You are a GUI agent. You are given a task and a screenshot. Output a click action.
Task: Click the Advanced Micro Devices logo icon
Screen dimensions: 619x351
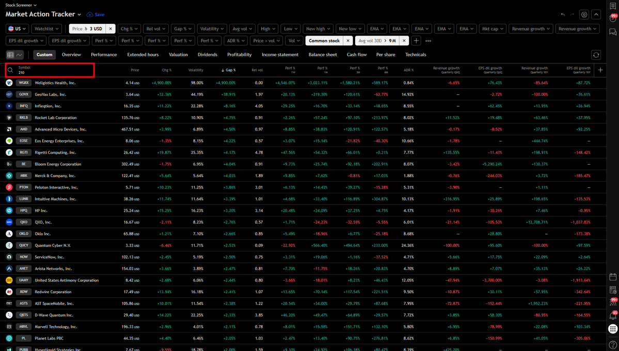pos(9,129)
